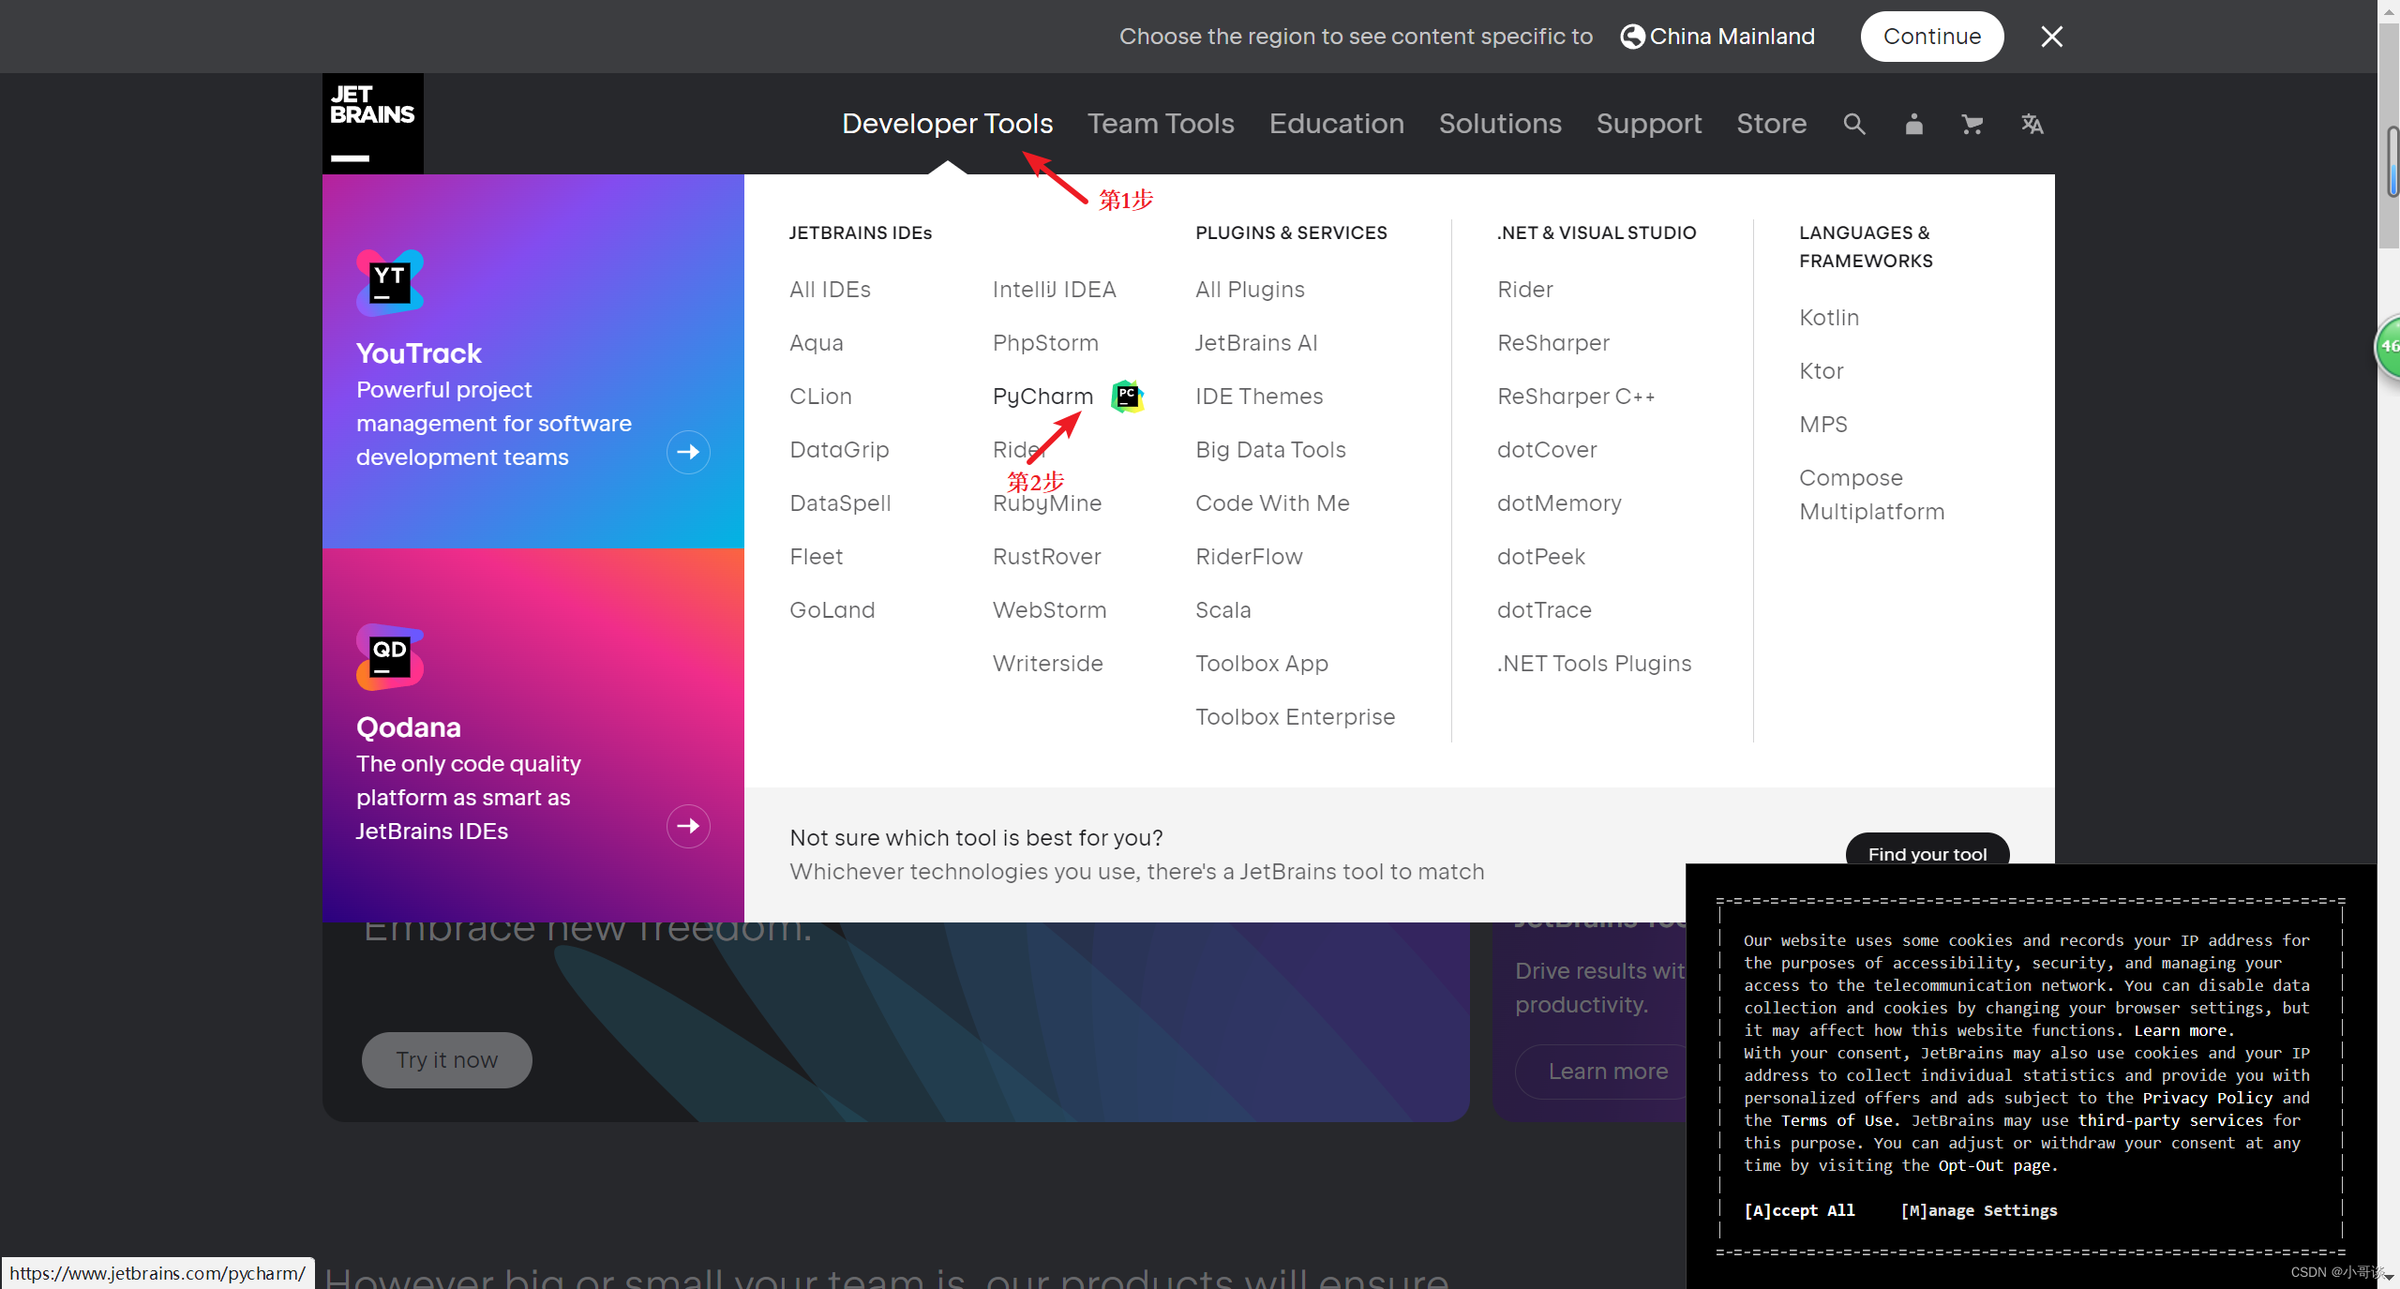Click the YouTrack logo icon
The image size is (2400, 1289).
(390, 280)
